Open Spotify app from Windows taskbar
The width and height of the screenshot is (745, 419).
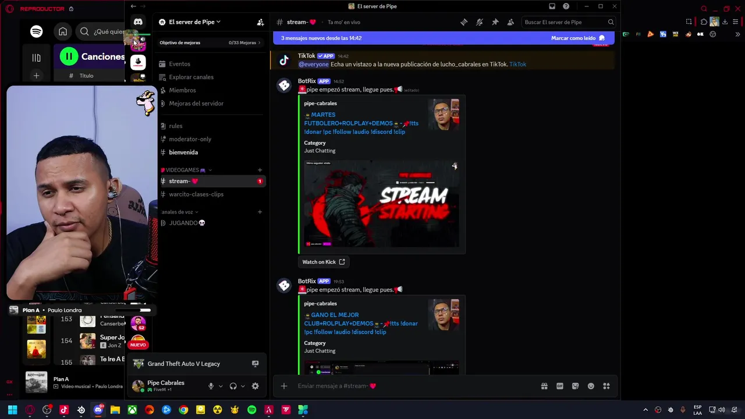(251, 410)
